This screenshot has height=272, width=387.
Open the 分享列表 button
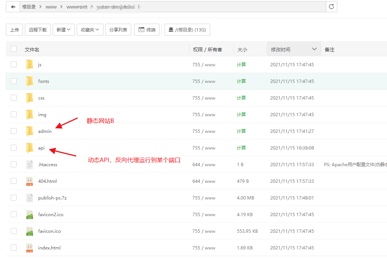tap(118, 30)
